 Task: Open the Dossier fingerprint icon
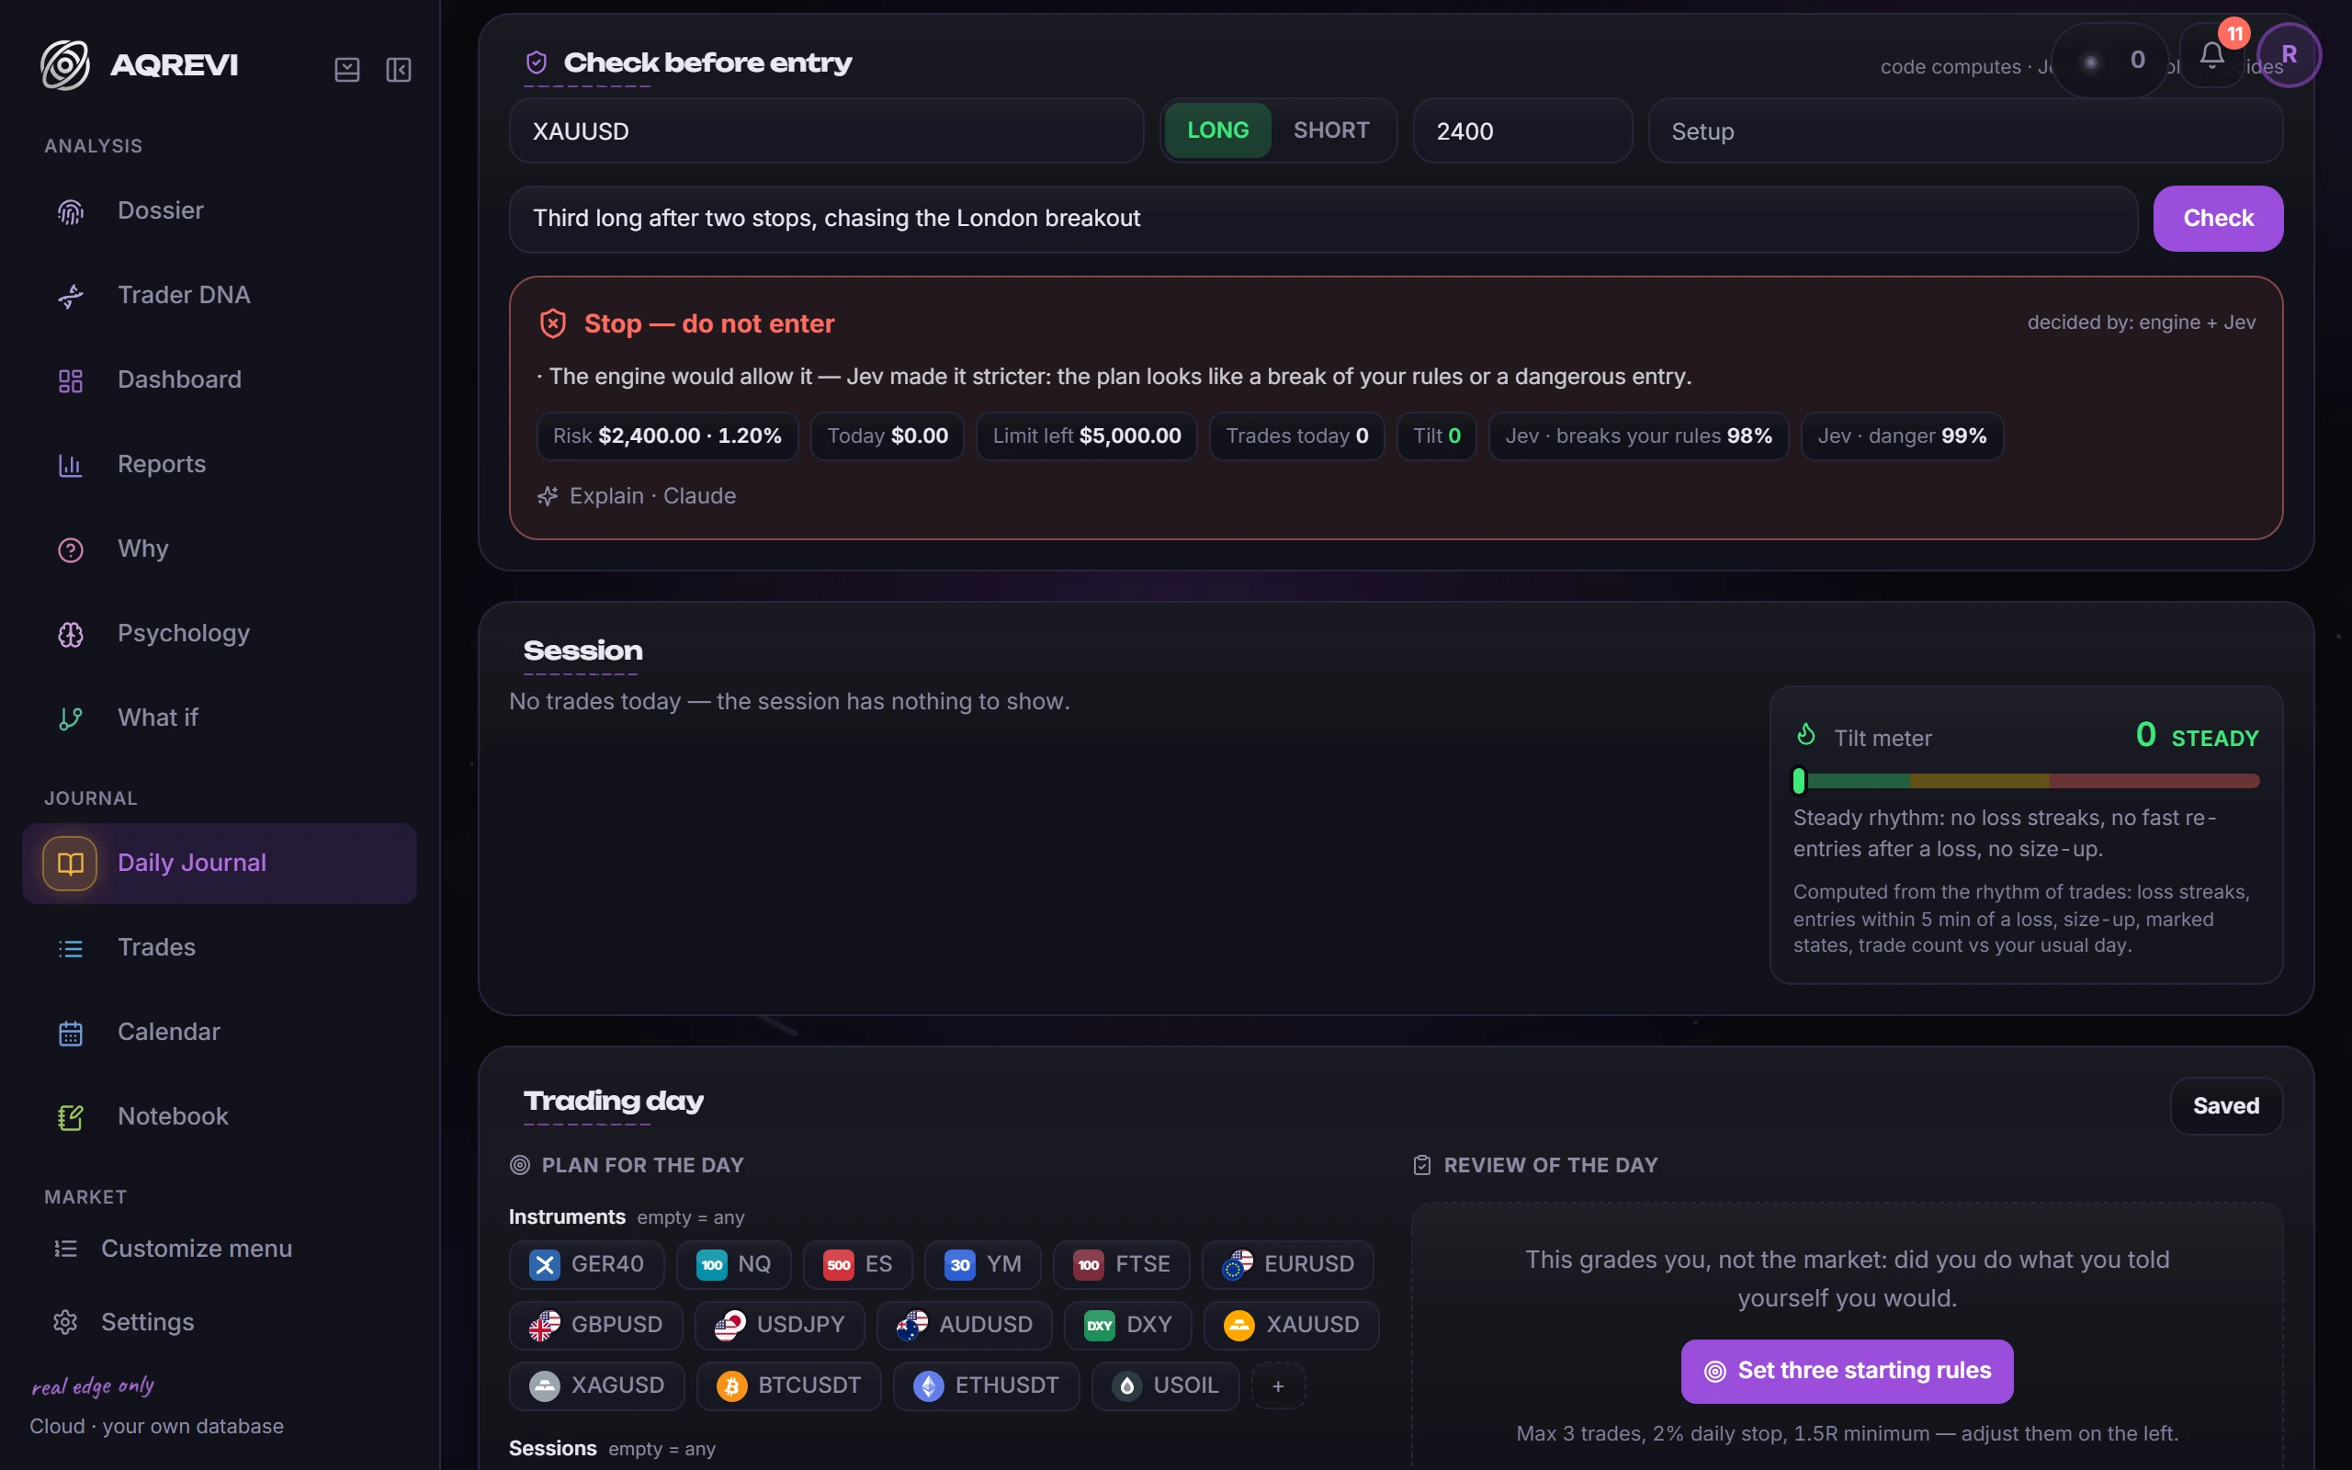pyautogui.click(x=71, y=211)
